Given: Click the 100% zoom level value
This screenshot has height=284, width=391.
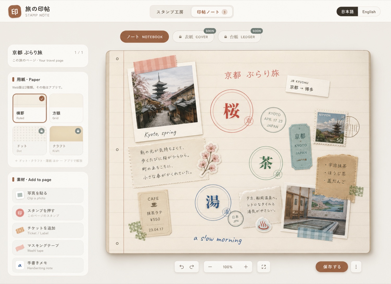Looking at the screenshot, I should coord(228,267).
